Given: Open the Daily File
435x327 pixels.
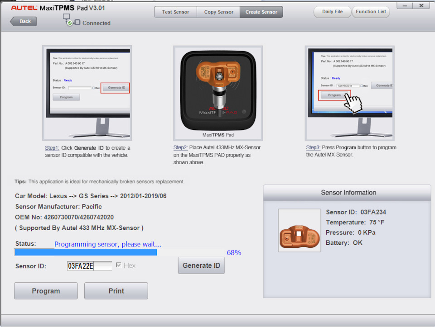Looking at the screenshot, I should [x=332, y=12].
